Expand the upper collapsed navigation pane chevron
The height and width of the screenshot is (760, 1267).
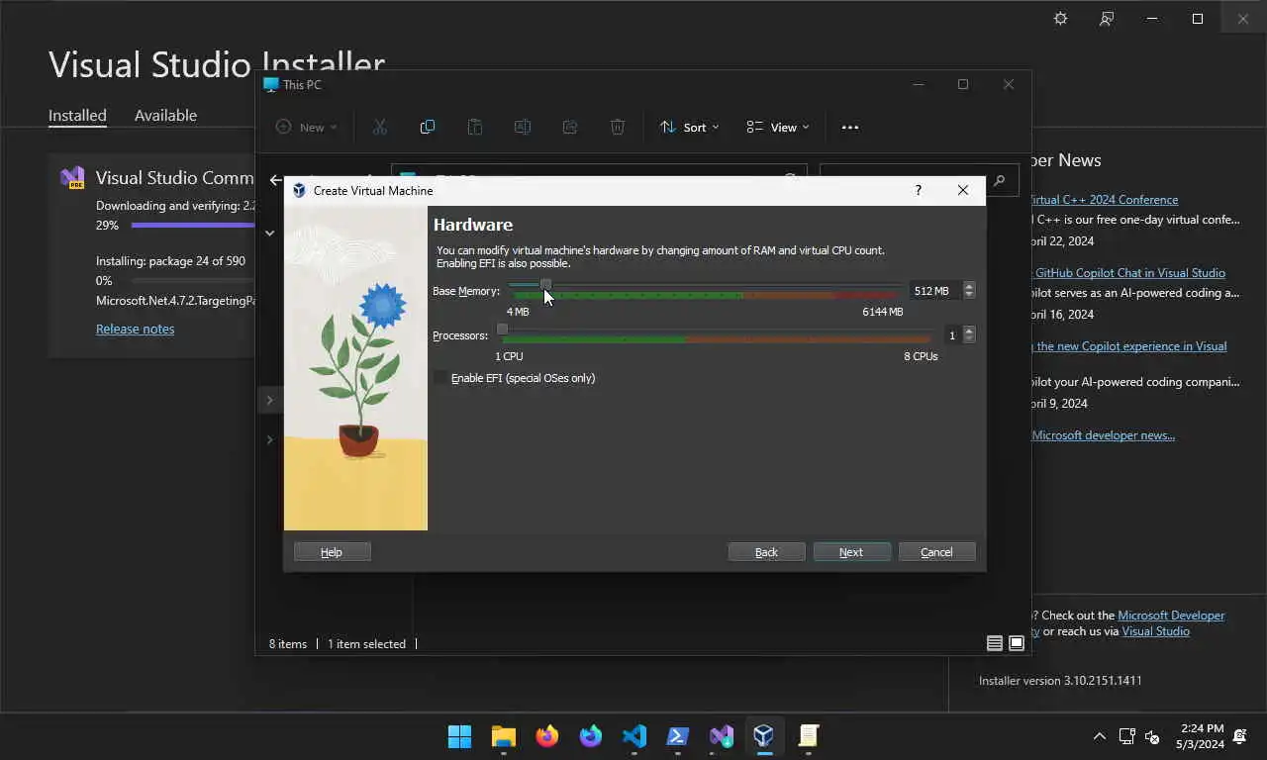(269, 400)
